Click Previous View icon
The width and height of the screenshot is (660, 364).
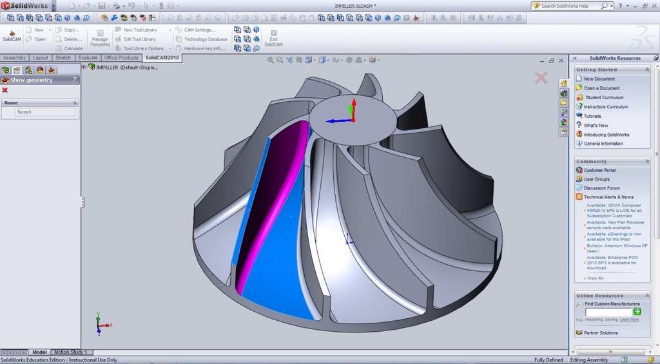click(289, 60)
